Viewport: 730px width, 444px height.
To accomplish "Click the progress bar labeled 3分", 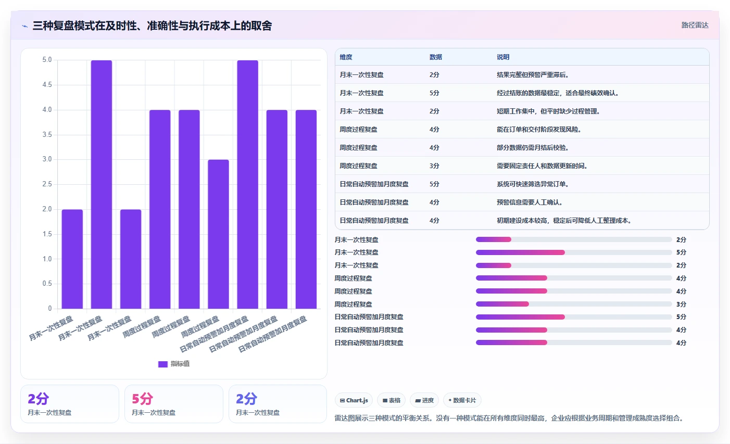I will [574, 304].
